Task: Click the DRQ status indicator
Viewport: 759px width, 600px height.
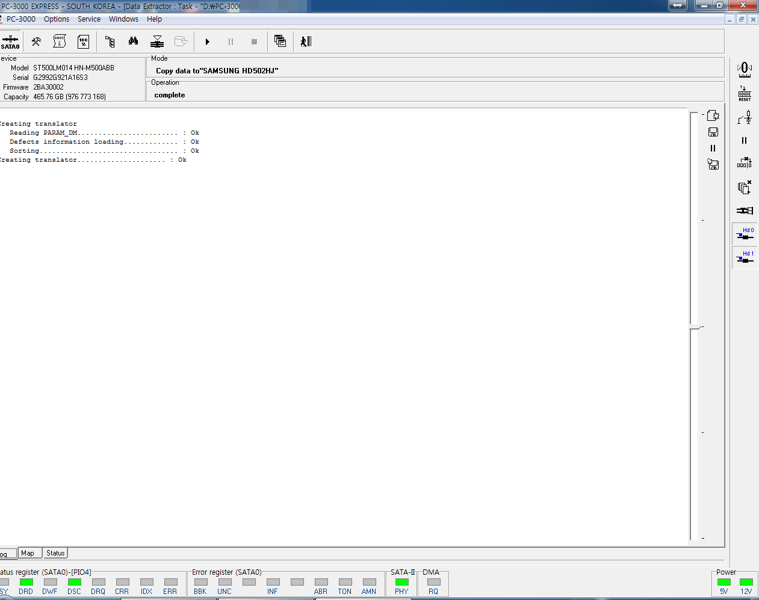Action: click(x=98, y=582)
